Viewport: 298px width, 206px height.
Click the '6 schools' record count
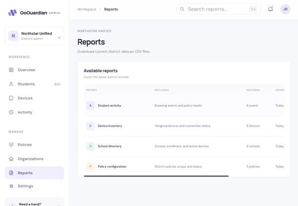(x=253, y=146)
